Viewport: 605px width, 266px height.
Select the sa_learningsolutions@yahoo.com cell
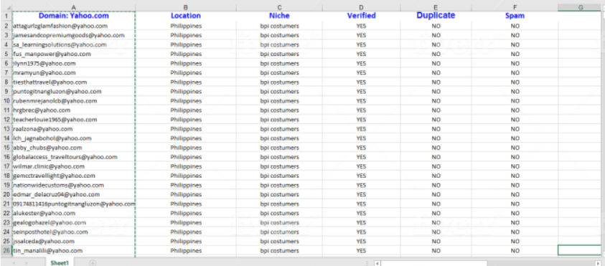click(x=74, y=44)
